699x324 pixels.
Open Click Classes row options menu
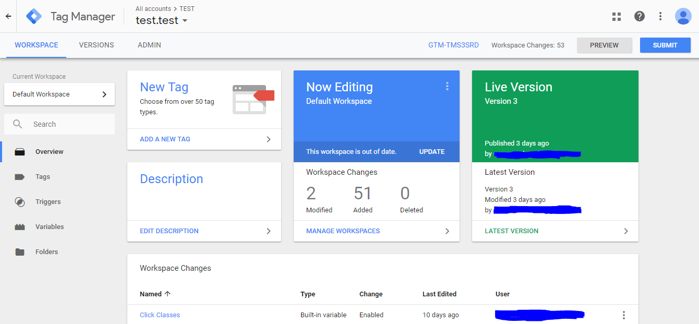tap(623, 315)
